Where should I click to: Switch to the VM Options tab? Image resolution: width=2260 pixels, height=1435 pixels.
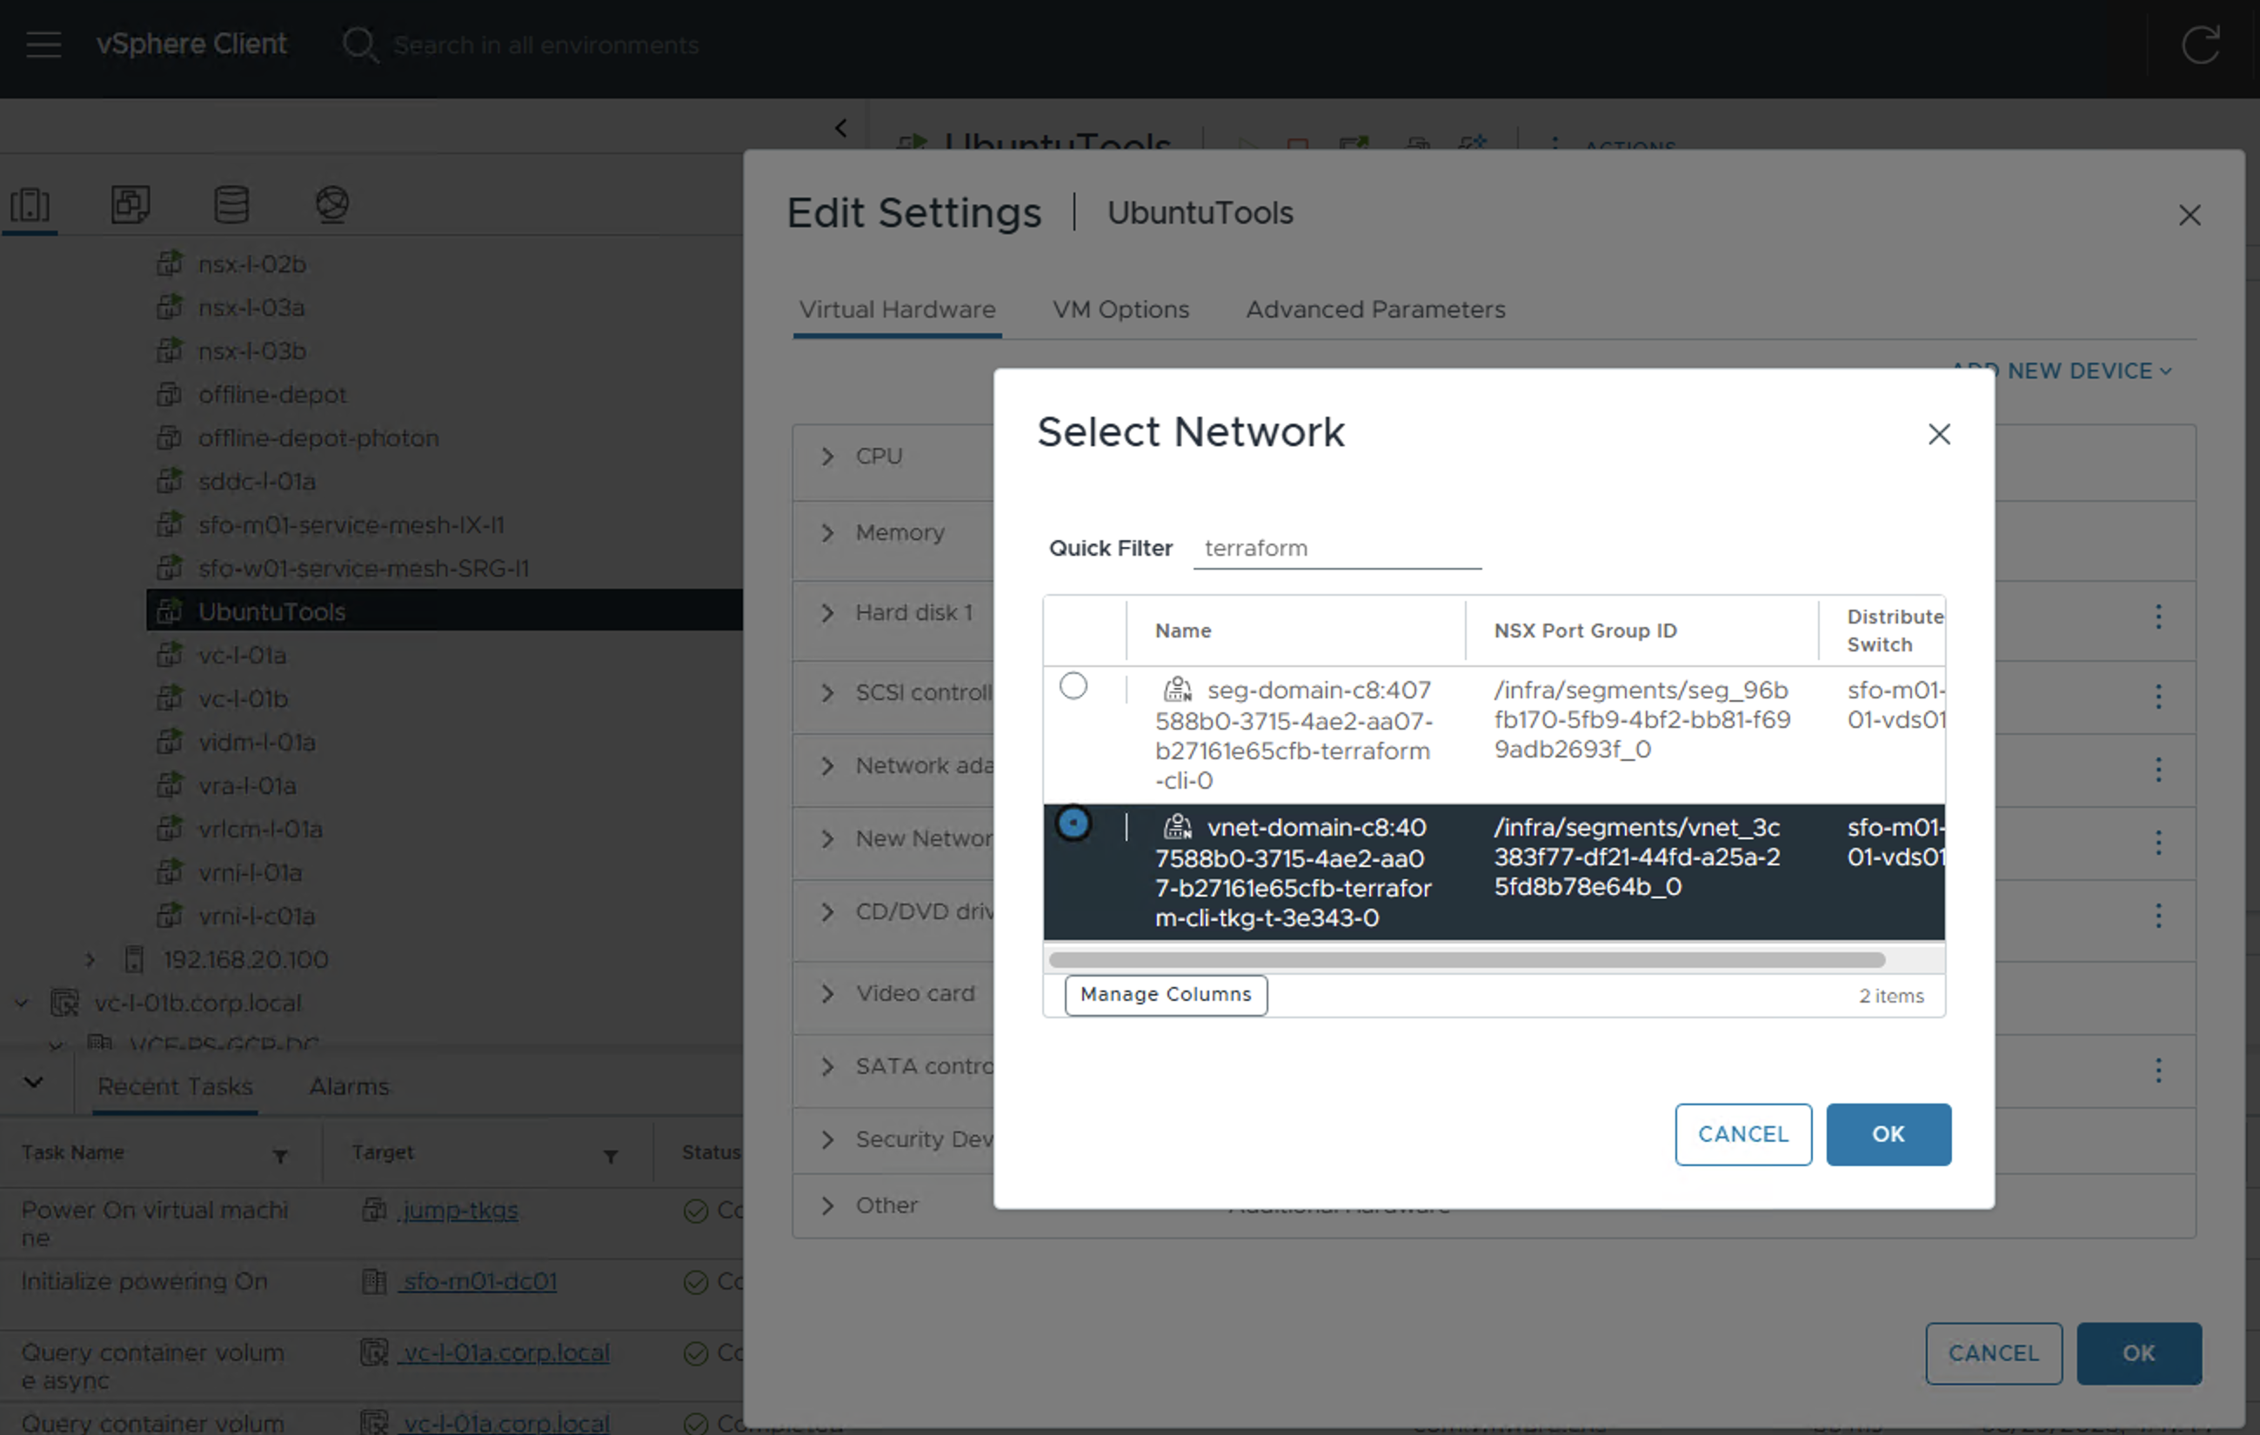pos(1120,309)
